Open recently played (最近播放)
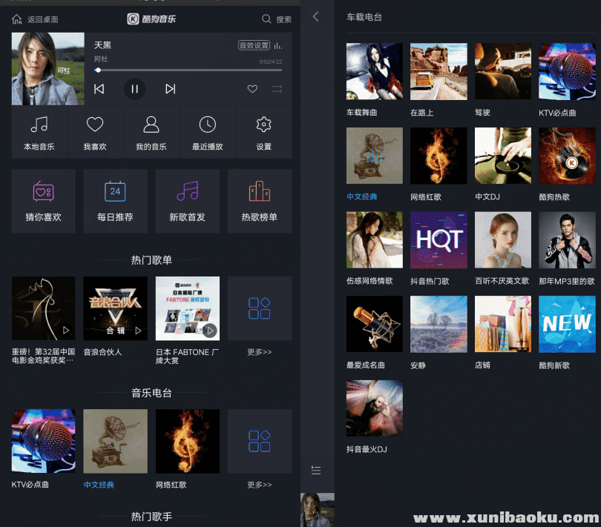The image size is (601, 527). [x=208, y=132]
